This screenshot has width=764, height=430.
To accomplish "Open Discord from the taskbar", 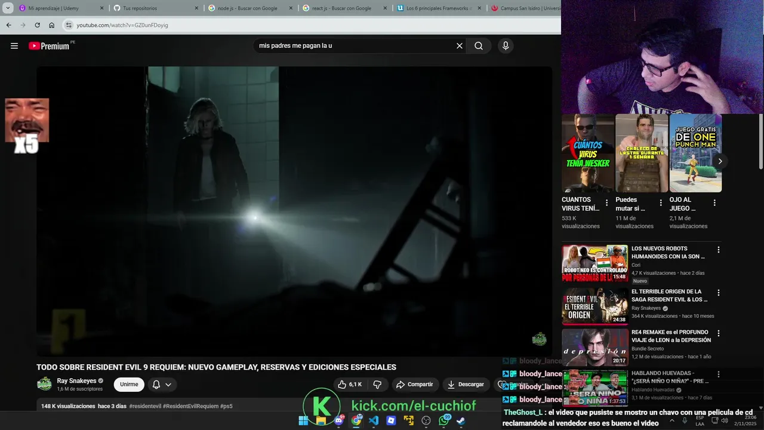I will (x=338, y=420).
